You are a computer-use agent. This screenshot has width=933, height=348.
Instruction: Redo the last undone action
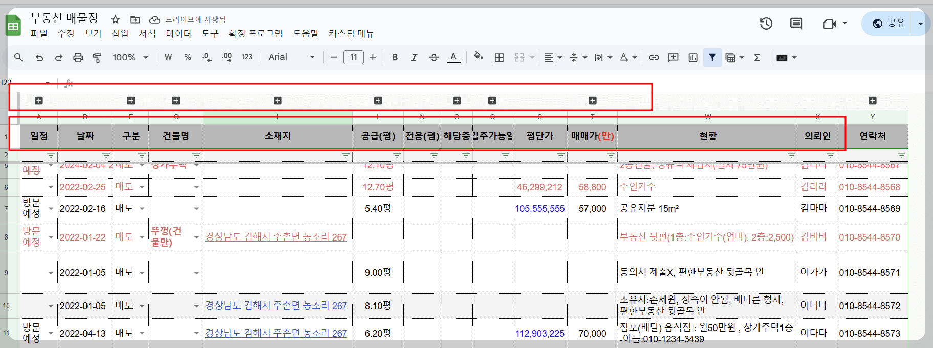59,57
